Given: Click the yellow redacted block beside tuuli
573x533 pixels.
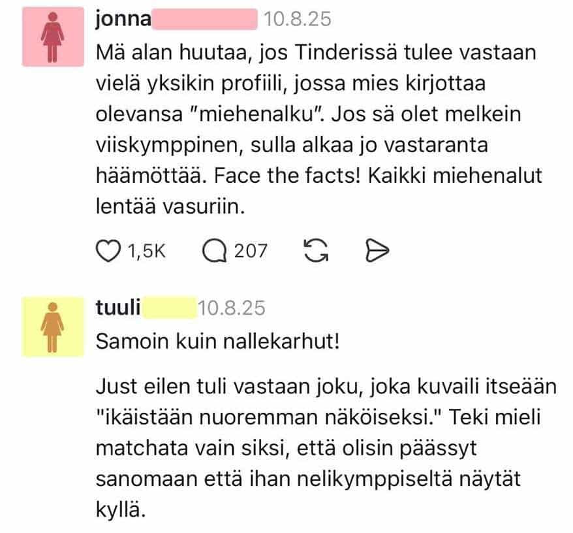Looking at the screenshot, I should coord(169,308).
